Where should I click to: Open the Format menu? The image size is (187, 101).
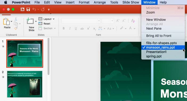(84, 2)
